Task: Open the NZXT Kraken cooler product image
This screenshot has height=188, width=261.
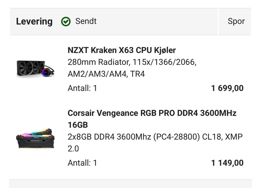Action: click(35, 68)
